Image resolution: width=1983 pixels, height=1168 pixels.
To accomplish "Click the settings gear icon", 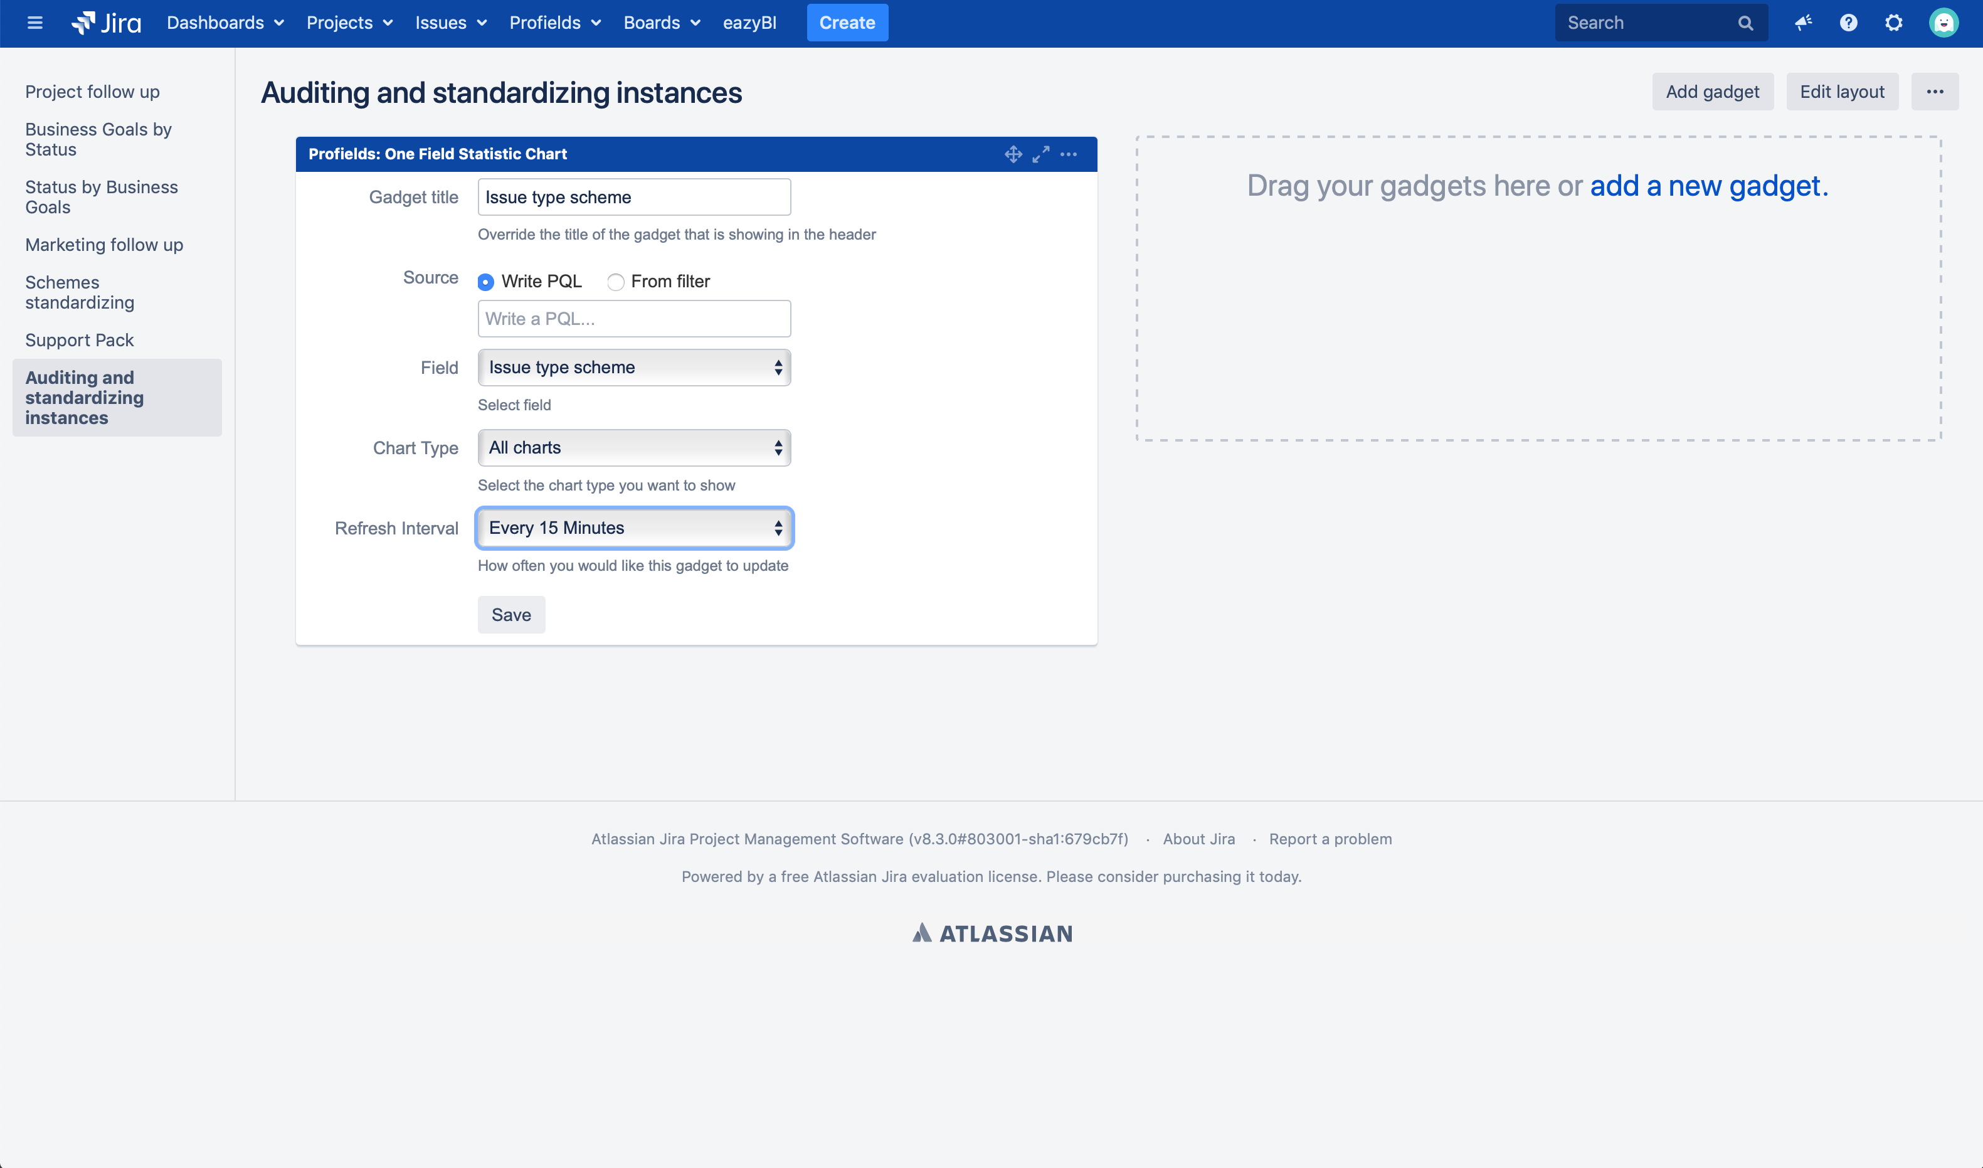I will pyautogui.click(x=1894, y=22).
